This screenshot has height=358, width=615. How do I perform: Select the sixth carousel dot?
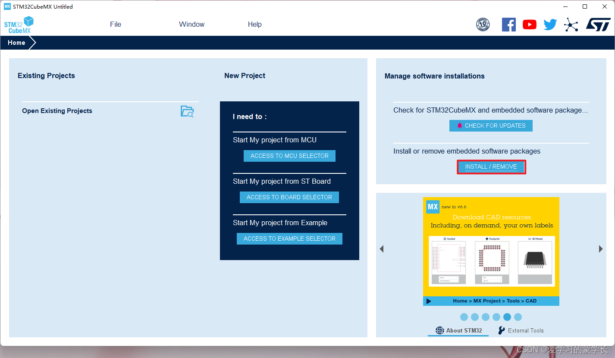(518, 317)
